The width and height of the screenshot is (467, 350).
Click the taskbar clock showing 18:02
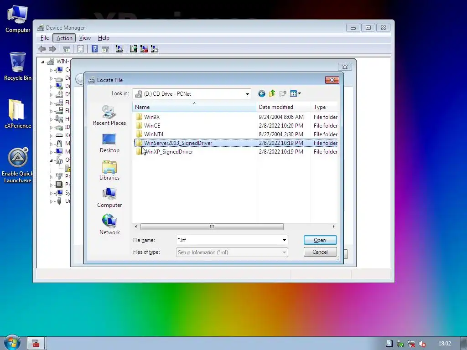(x=444, y=344)
